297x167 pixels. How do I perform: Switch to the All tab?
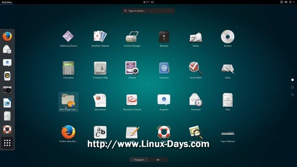[158, 160]
